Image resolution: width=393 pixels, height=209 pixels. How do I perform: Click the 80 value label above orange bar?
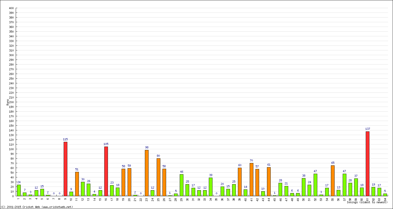point(158,156)
